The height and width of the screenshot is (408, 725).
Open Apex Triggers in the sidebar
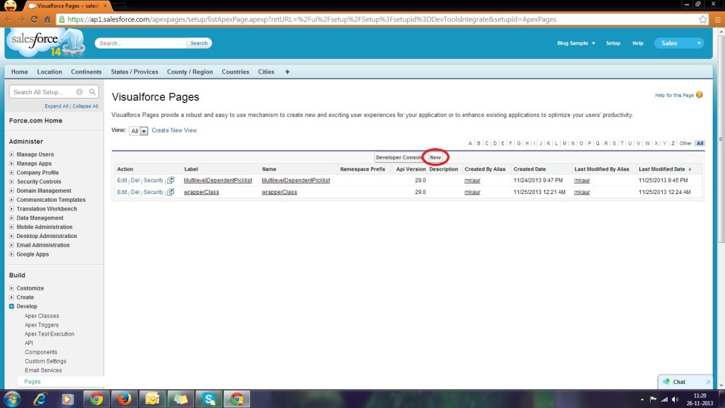[42, 324]
